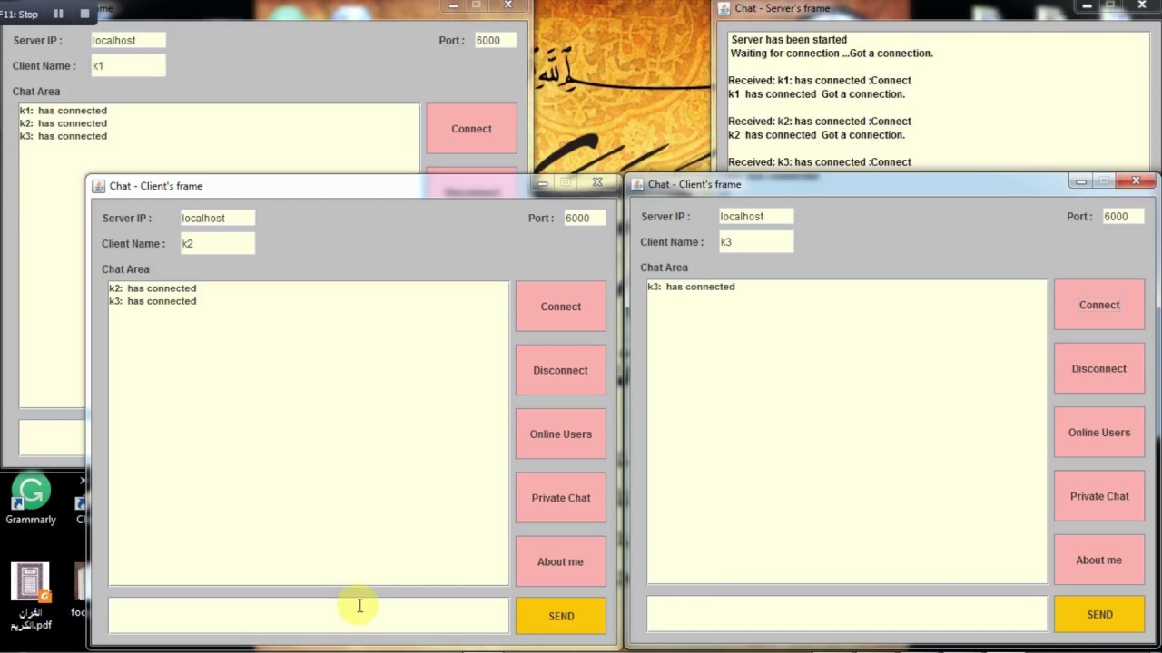Click 'k3: has connected' line in k2 chat area

pos(153,301)
